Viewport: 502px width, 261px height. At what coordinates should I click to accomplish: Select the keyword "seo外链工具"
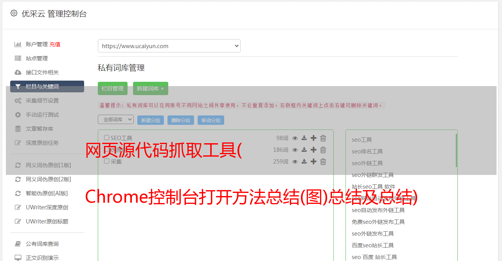[367, 163]
